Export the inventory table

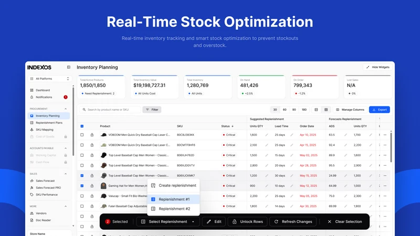[379, 110]
